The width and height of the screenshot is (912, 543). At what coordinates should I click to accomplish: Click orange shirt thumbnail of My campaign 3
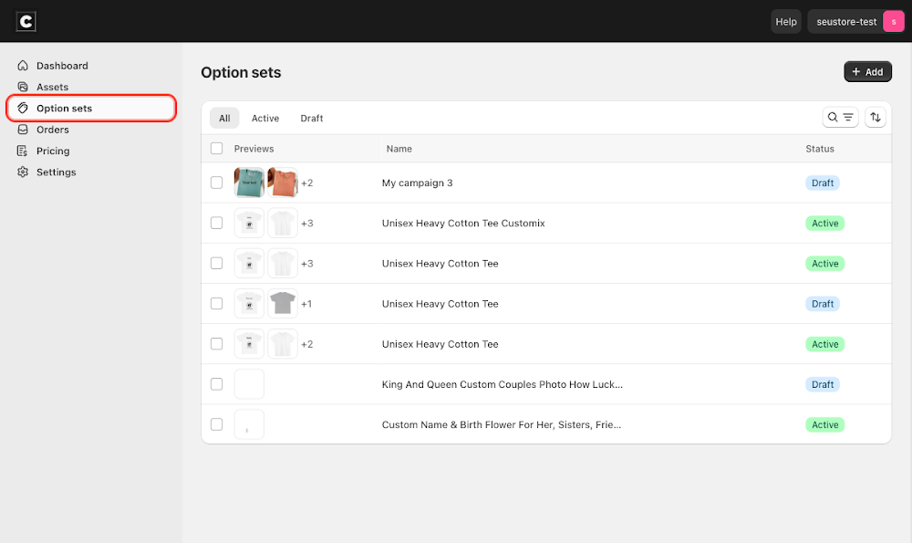pyautogui.click(x=283, y=183)
